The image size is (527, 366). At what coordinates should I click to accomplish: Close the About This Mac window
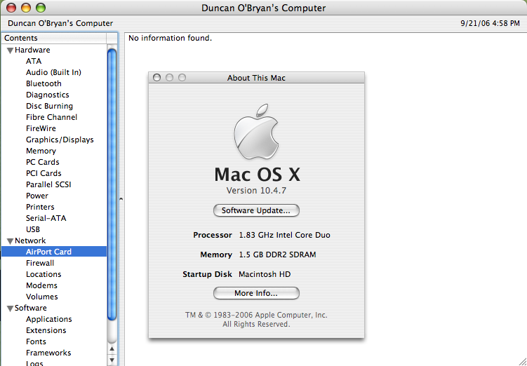coord(156,78)
